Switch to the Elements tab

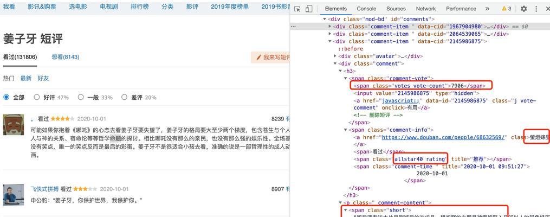[x=335, y=9]
